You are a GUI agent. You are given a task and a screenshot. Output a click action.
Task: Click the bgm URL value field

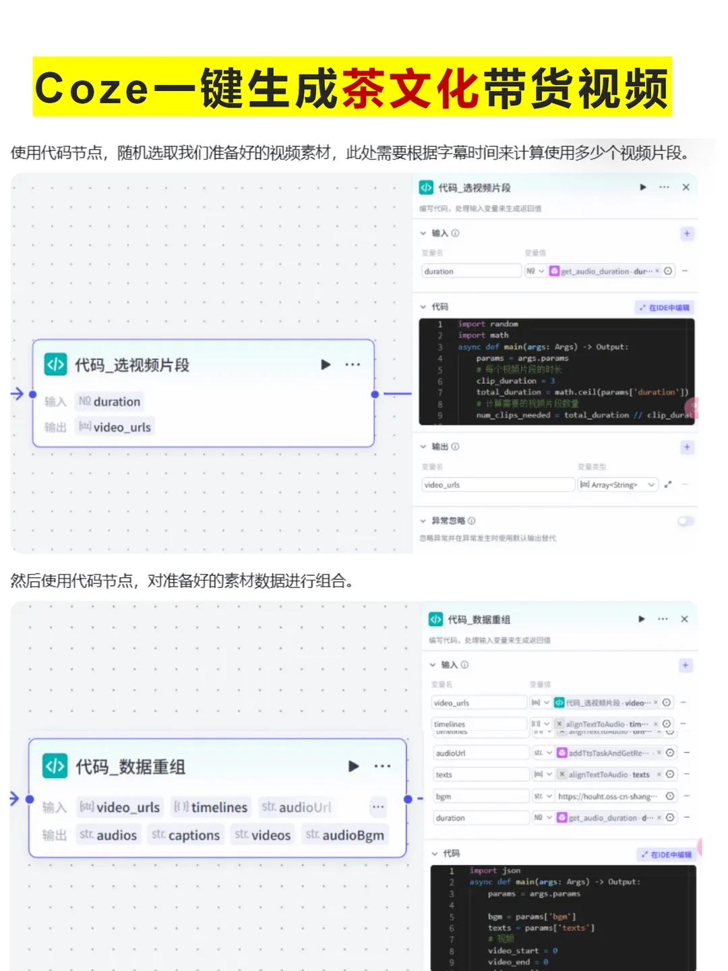607,796
